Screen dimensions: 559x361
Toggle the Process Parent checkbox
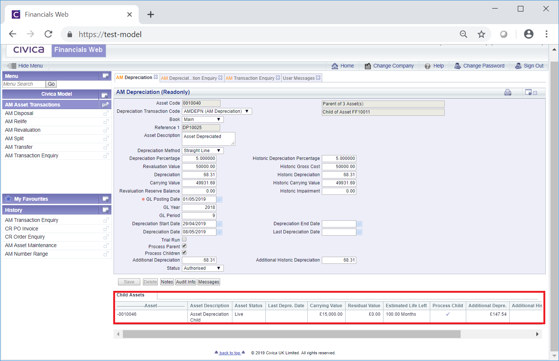click(x=184, y=246)
